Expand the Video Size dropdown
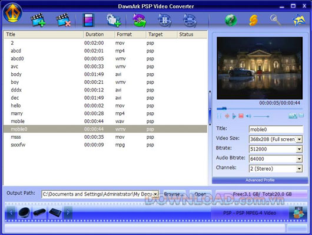The height and width of the screenshot is (235, 312). pos(299,139)
